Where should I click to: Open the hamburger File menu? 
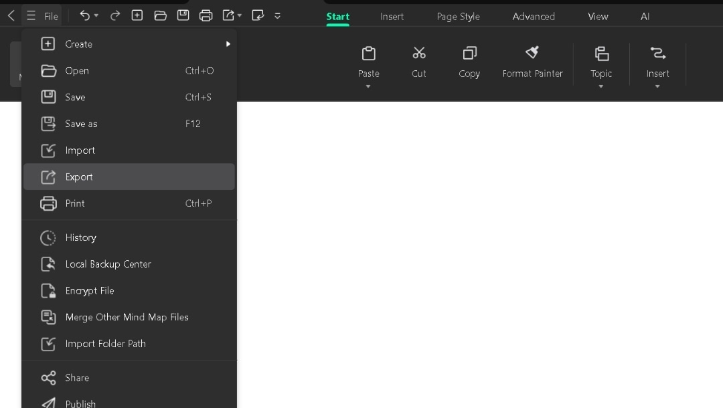(x=42, y=16)
